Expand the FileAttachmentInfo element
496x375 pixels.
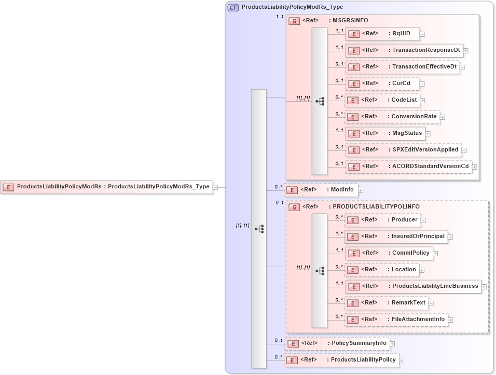tap(450, 320)
